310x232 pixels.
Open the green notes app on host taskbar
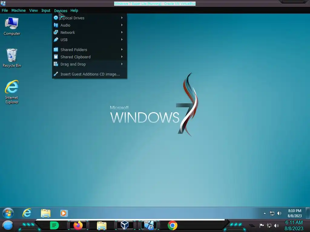click(x=54, y=225)
